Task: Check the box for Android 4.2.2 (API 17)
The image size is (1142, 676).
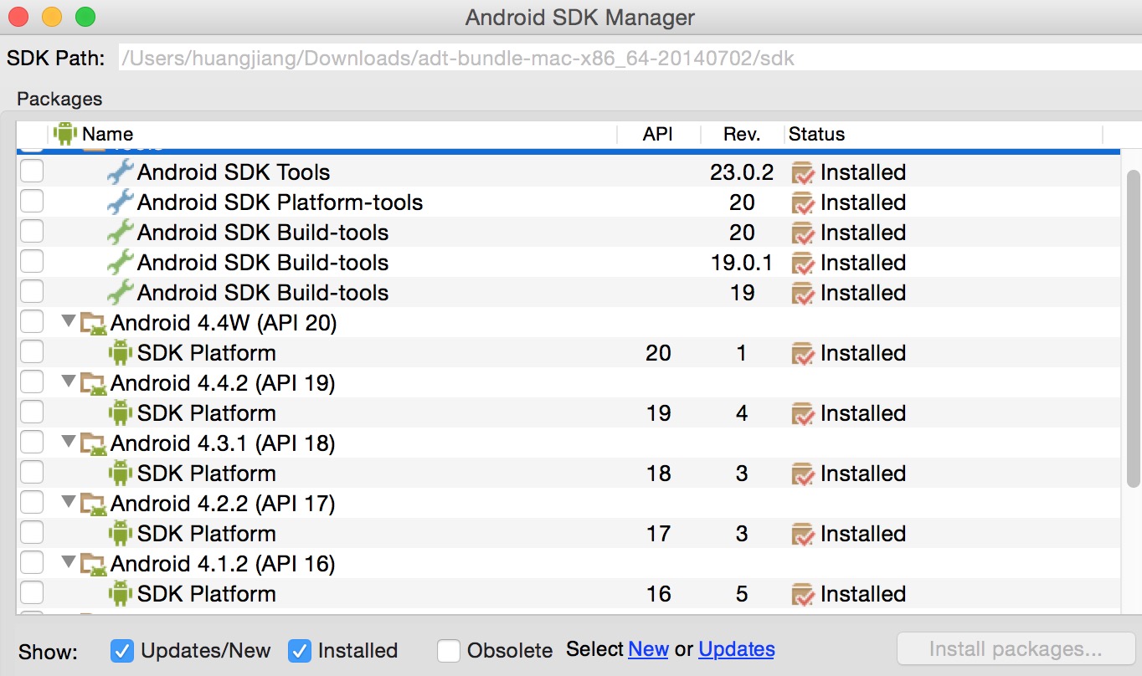Action: pyautogui.click(x=32, y=504)
